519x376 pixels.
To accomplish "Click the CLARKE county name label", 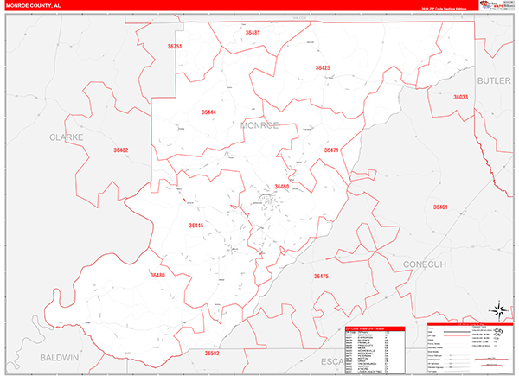I will point(67,137).
